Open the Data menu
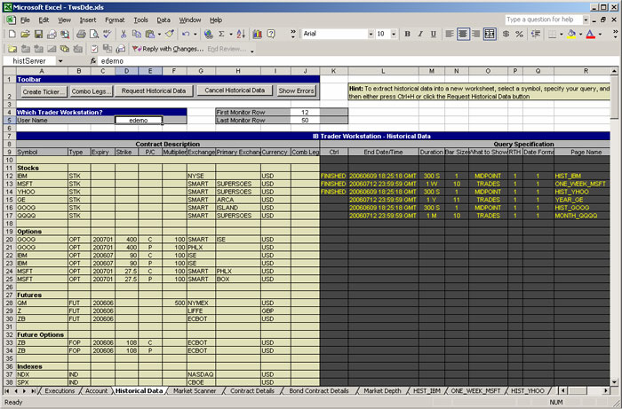Image resolution: width=622 pixels, height=409 pixels. 163,20
